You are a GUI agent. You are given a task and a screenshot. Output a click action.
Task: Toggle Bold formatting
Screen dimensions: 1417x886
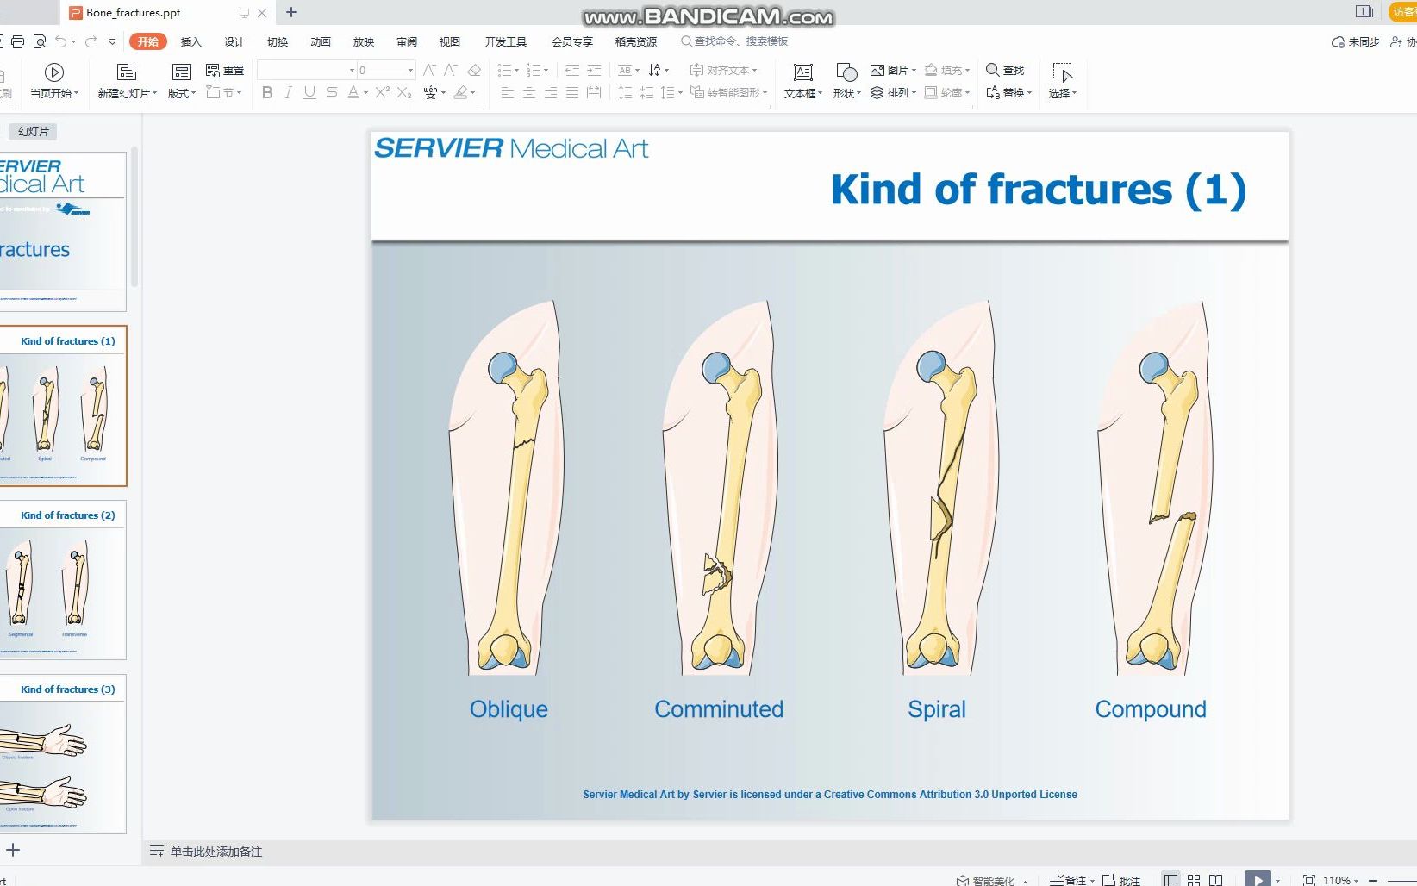(267, 93)
